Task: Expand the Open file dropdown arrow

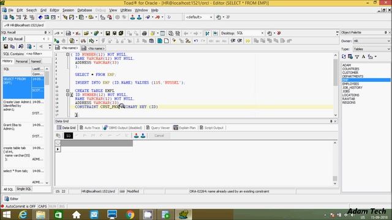Action: click(x=91, y=33)
